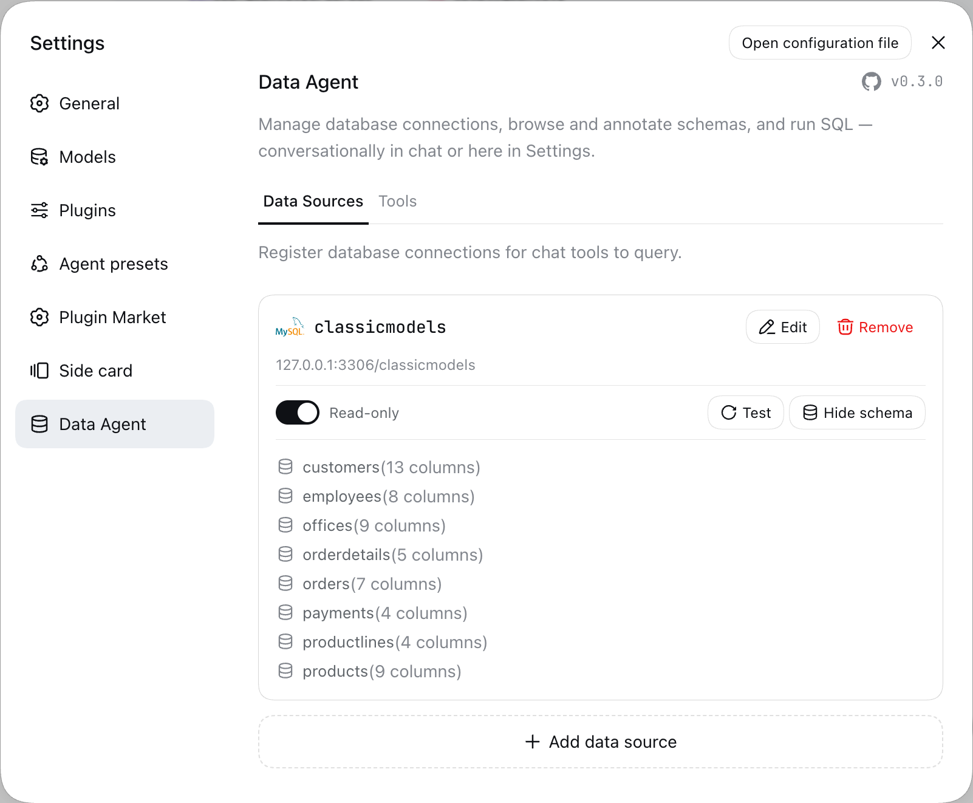Image resolution: width=973 pixels, height=803 pixels.
Task: Click the Plugins sliders icon
Action: pyautogui.click(x=39, y=210)
